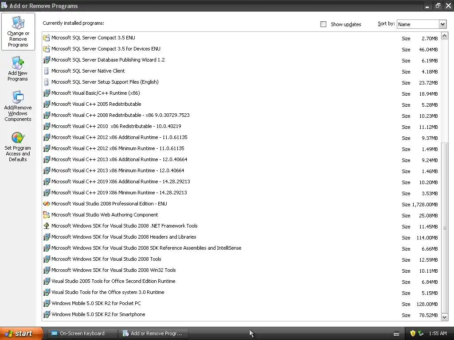Click the network connection tray icon
Image resolution: width=454 pixels, height=340 pixels.
pyautogui.click(x=421, y=333)
